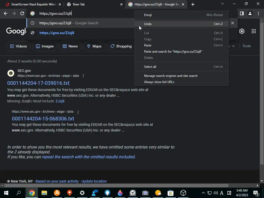Click inside the address bar text
Screen dimensions: 264x198
[x=55, y=13]
